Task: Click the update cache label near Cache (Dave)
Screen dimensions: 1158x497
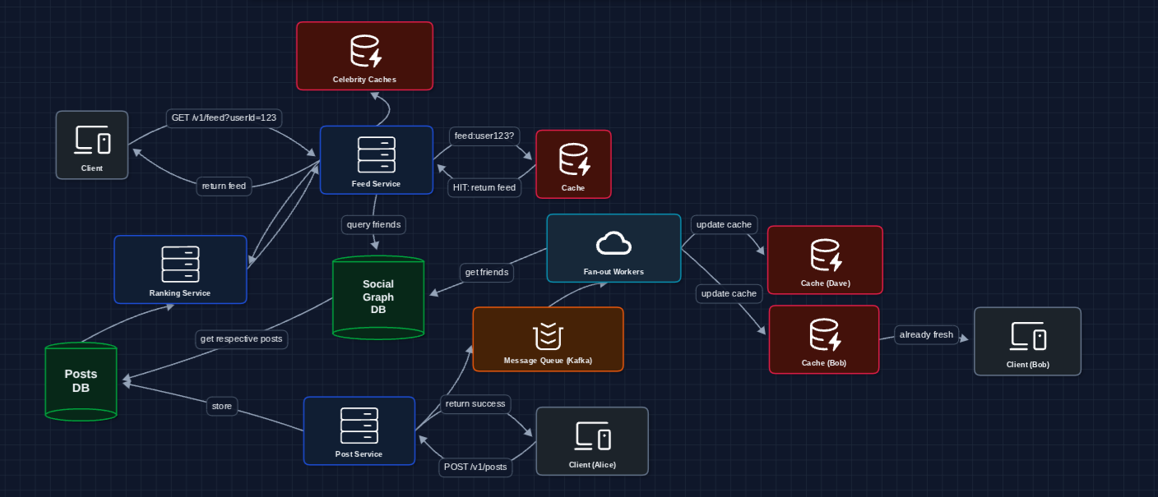Action: pyautogui.click(x=723, y=224)
